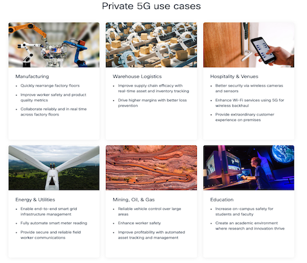307x263 pixels.
Task: Select 'Create an academic environment' bullet
Action: [250, 226]
